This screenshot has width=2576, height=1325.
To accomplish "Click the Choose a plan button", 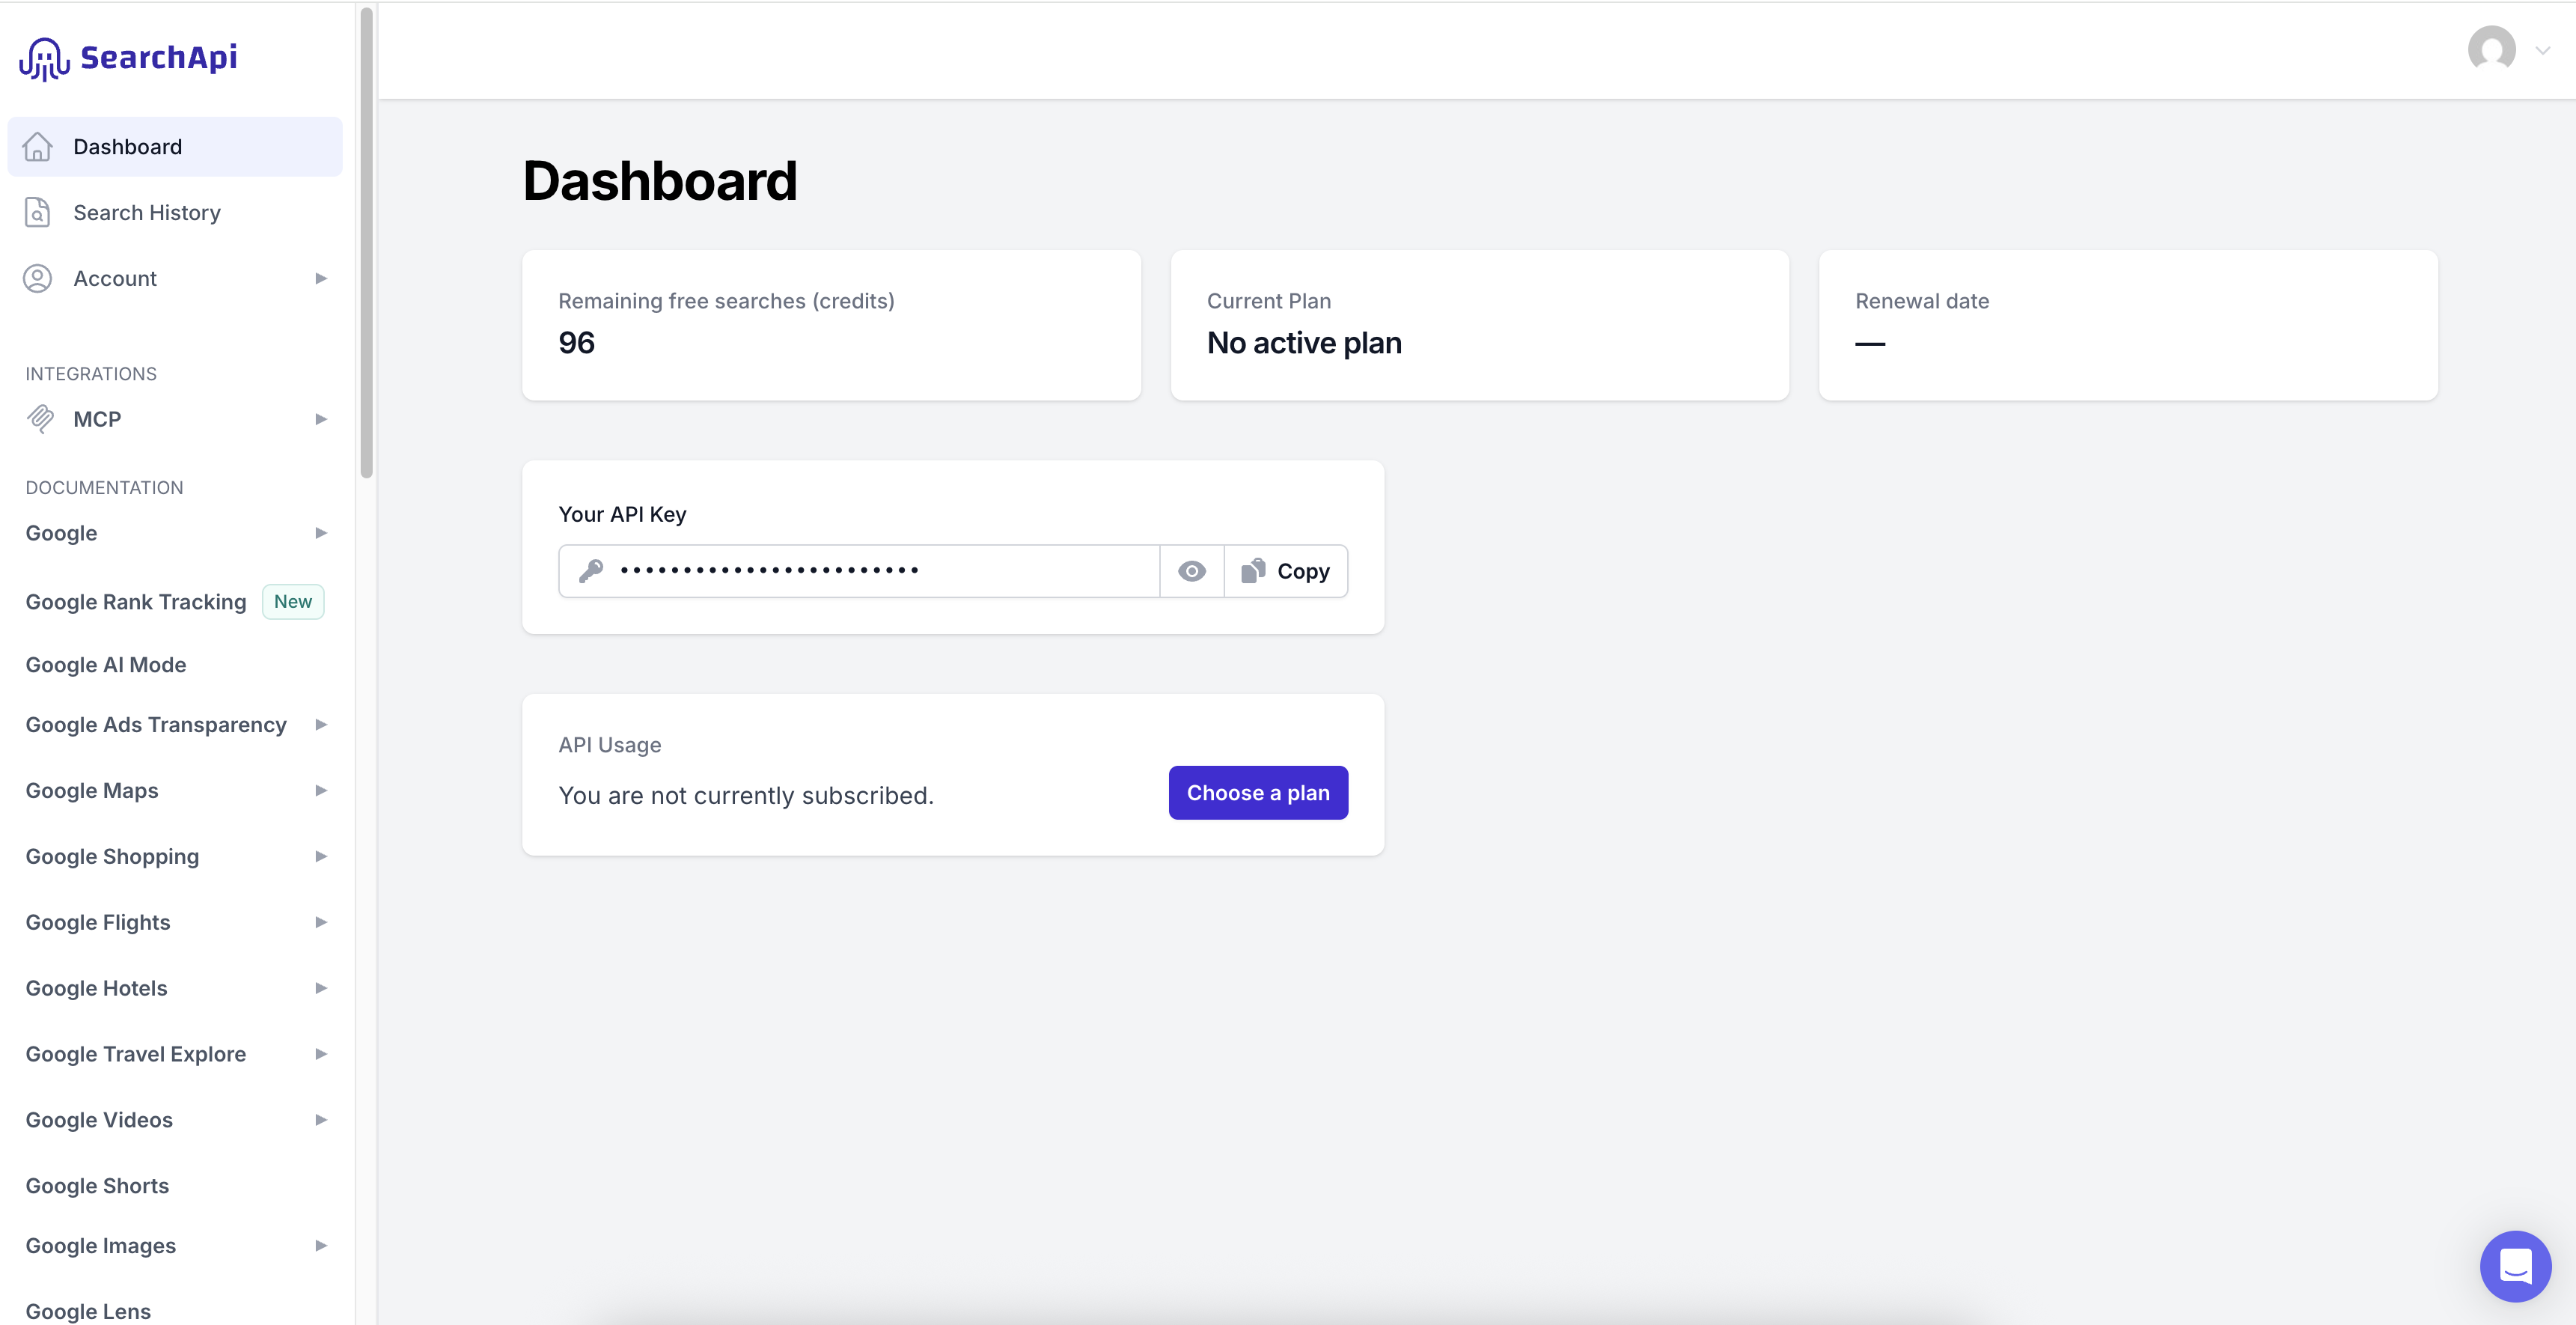I will 1258,793.
